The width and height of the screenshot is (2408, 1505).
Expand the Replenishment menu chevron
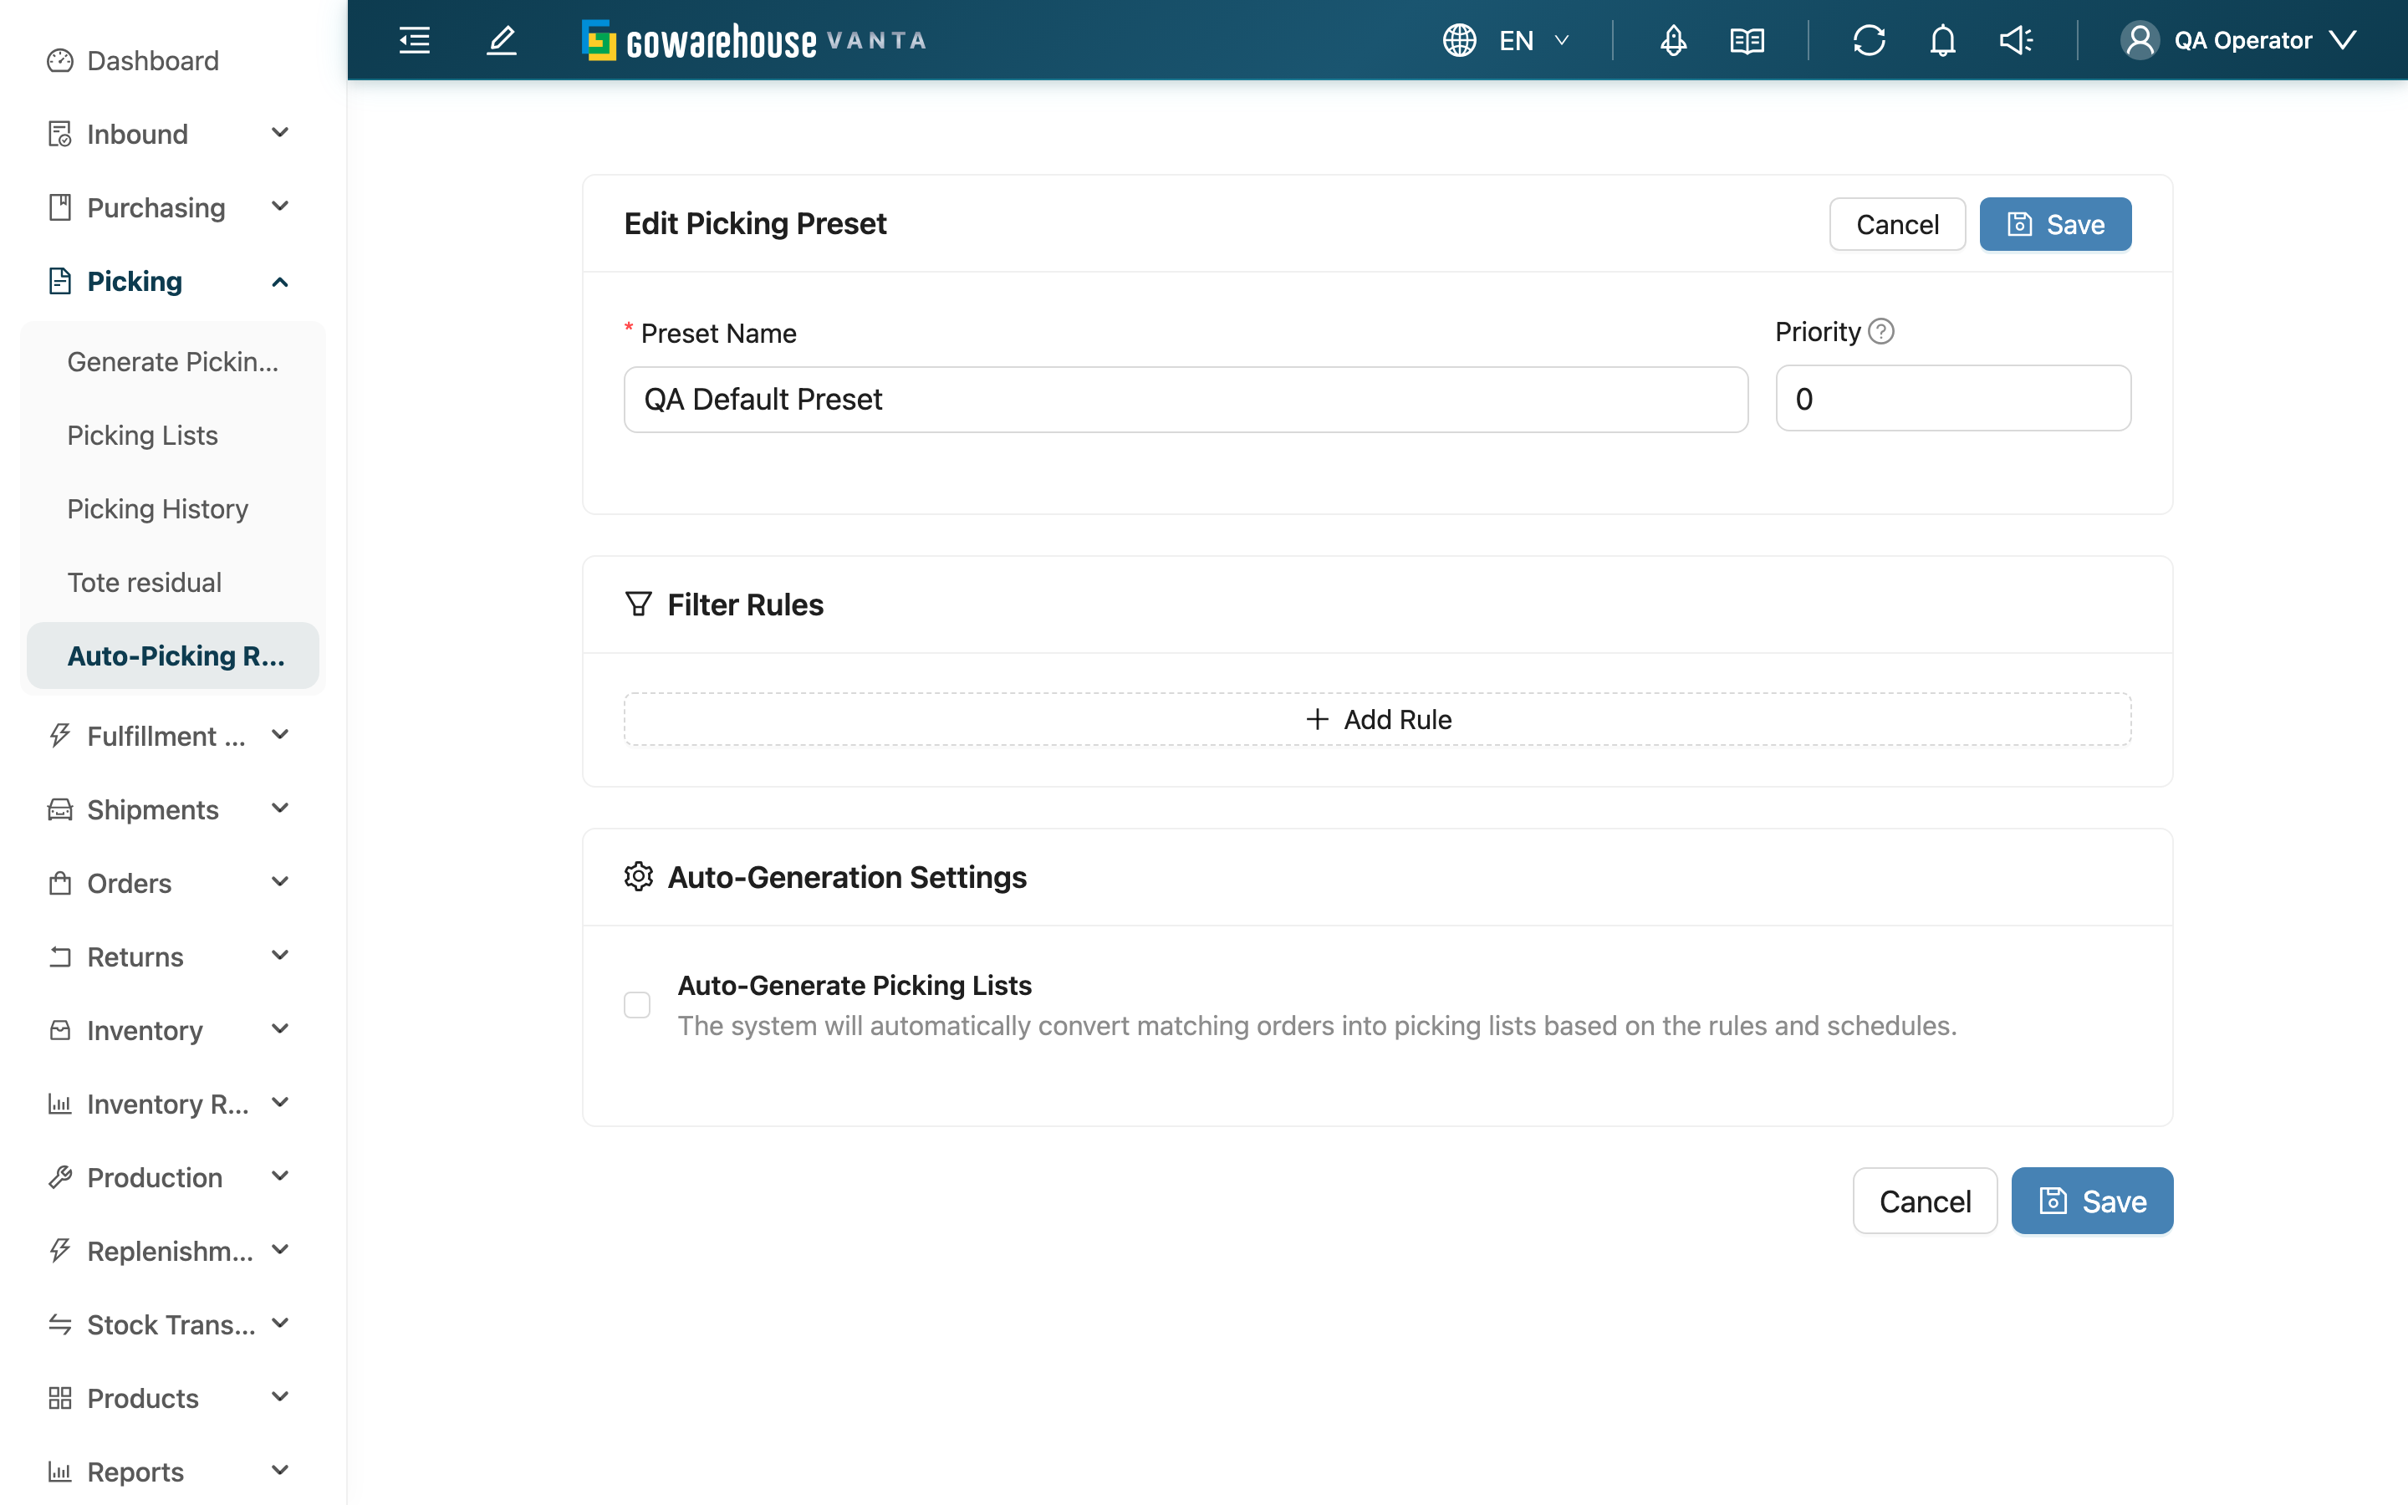(x=279, y=1251)
